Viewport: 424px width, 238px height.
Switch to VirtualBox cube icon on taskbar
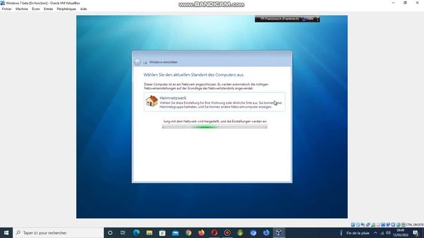tap(279, 233)
